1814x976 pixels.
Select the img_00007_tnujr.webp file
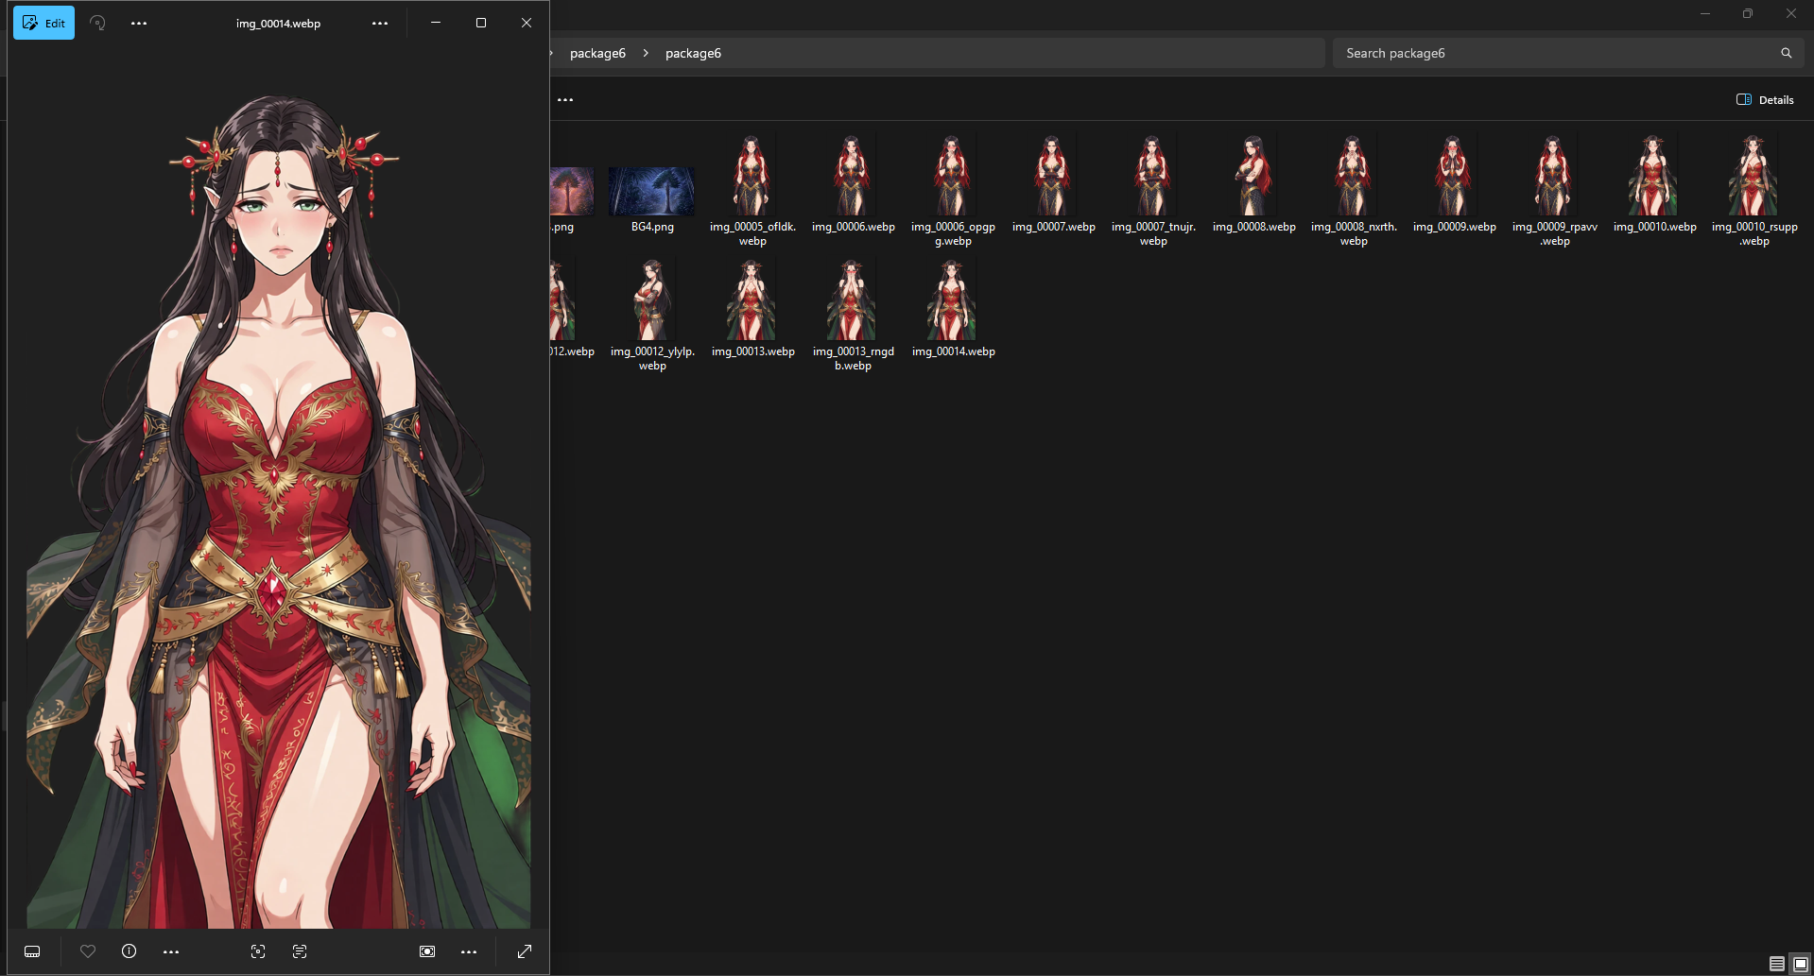(x=1153, y=190)
